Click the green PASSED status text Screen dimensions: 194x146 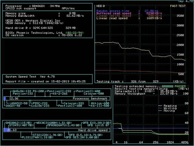[180, 86]
